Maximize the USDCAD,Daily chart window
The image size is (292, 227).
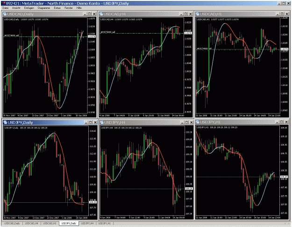[89, 14]
